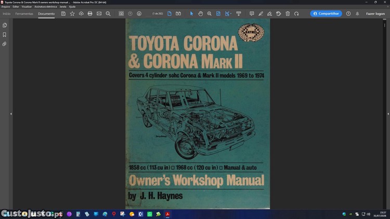390x219 pixels.
Task: Expand the right tools pane arrow
Action: [x=388, y=114]
